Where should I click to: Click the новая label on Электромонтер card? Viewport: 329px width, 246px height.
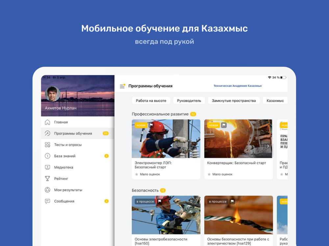(x=141, y=125)
